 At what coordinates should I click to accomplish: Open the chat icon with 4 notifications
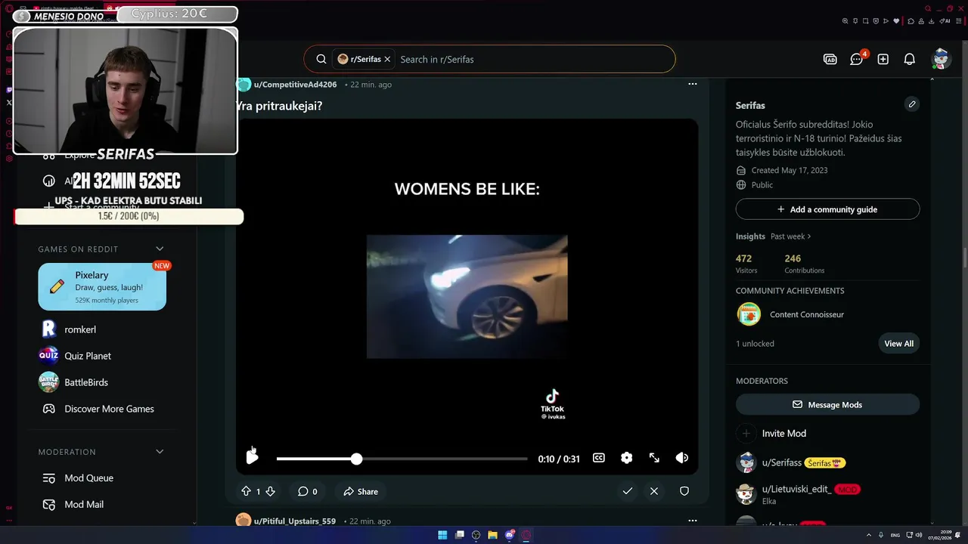tap(857, 59)
